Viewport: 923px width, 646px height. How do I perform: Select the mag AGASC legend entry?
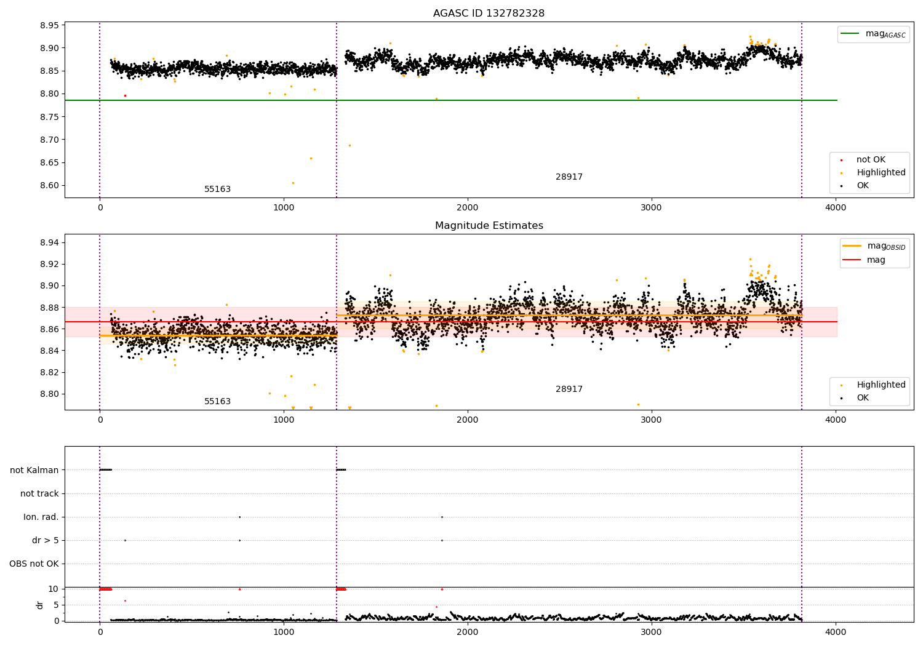[873, 34]
